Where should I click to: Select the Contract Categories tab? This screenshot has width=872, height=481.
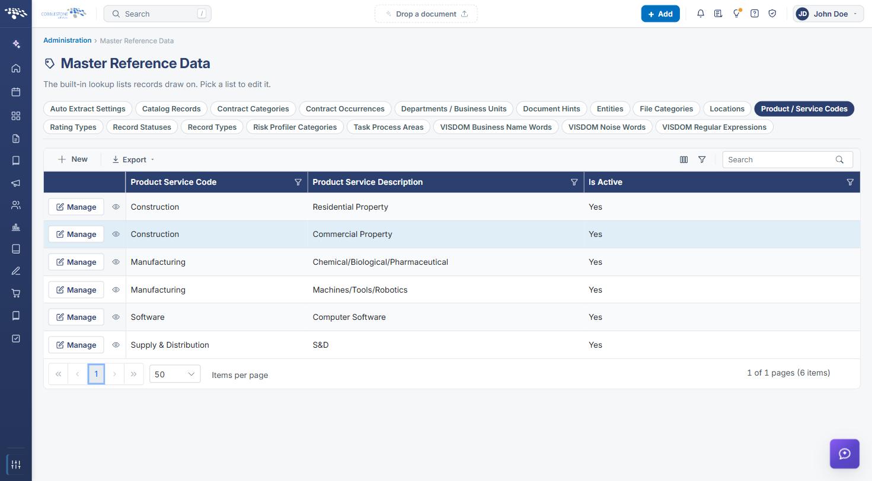tap(253, 108)
